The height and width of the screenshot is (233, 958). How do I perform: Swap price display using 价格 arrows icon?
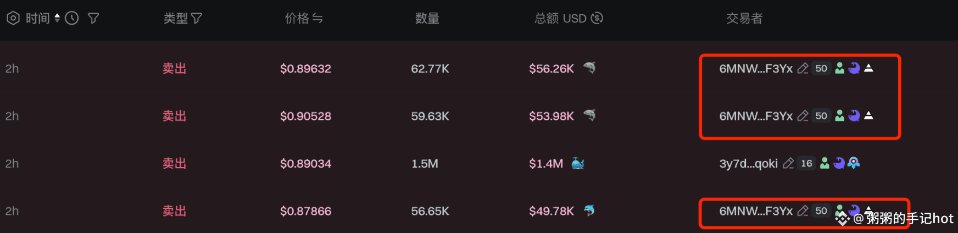click(318, 18)
